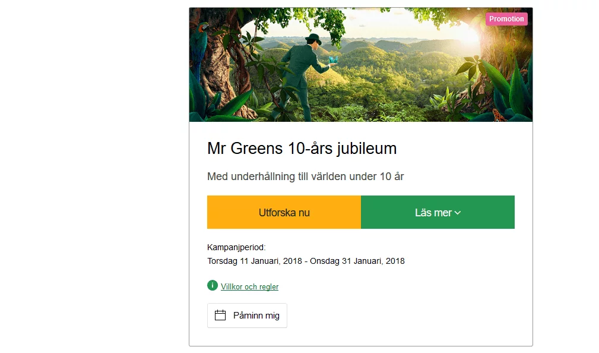Screen dimensions: 599x353
Task: Click the info icon next to Villkor och regler
Action: (x=212, y=286)
